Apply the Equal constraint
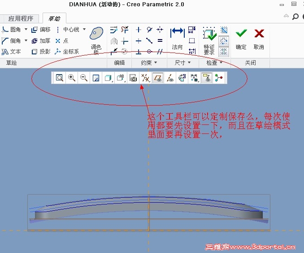Image resolution: width=304 pixels, height=253 pixels. click(x=160, y=41)
